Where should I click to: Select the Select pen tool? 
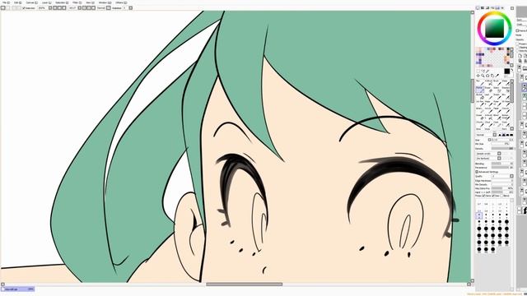(497, 90)
